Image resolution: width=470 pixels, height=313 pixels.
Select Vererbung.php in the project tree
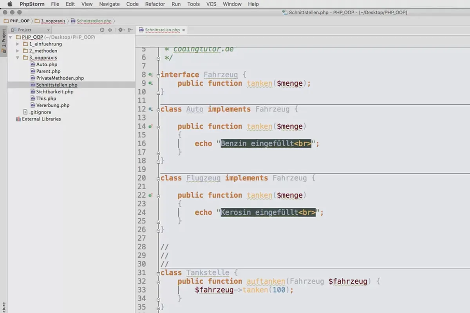[x=52, y=105]
